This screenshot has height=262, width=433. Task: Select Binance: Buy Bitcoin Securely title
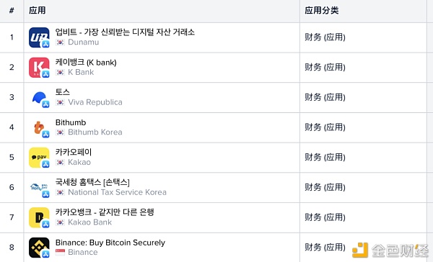click(x=110, y=243)
